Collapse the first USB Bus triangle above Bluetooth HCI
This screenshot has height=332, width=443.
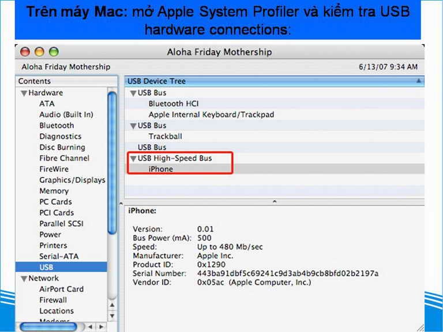133,93
